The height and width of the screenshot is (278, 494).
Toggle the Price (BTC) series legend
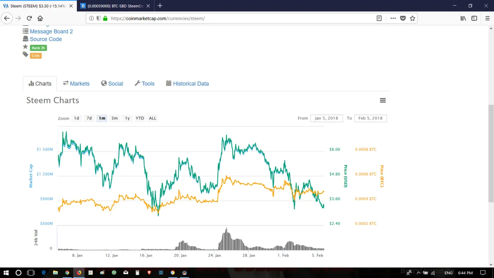click(382, 176)
